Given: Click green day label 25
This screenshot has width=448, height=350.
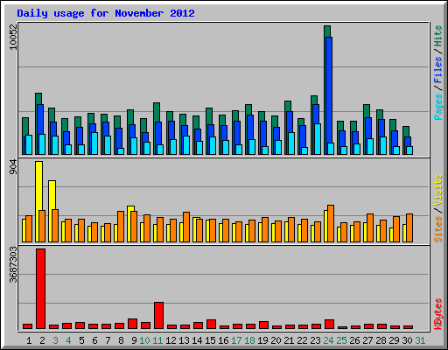Looking at the screenshot, I should [x=341, y=340].
